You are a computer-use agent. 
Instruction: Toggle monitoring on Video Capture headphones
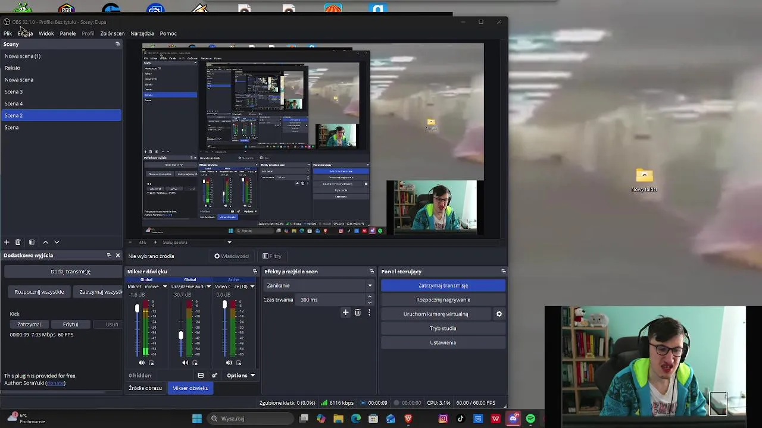point(239,363)
